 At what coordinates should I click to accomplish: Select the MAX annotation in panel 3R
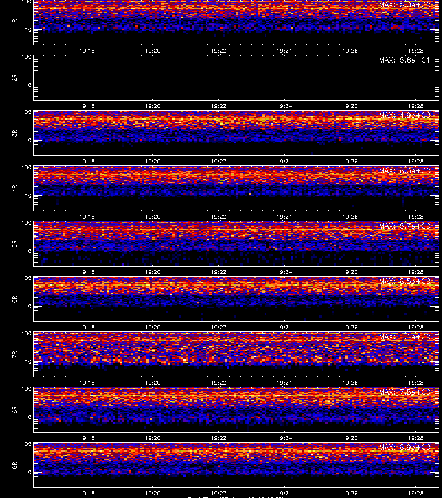click(x=404, y=115)
